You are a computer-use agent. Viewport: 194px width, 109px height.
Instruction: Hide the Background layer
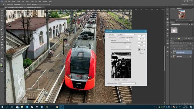point(171,56)
